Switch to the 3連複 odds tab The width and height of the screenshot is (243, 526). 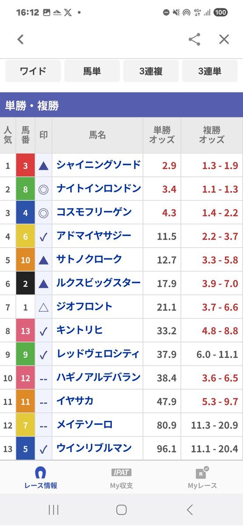click(151, 71)
